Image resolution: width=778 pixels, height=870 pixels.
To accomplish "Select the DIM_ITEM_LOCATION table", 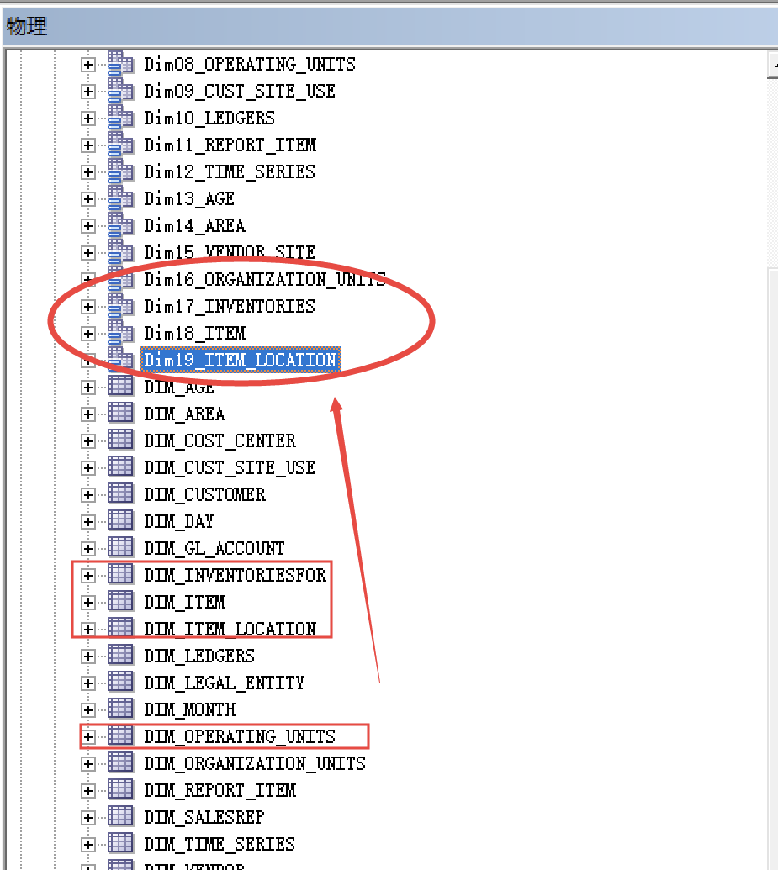I will (x=230, y=629).
